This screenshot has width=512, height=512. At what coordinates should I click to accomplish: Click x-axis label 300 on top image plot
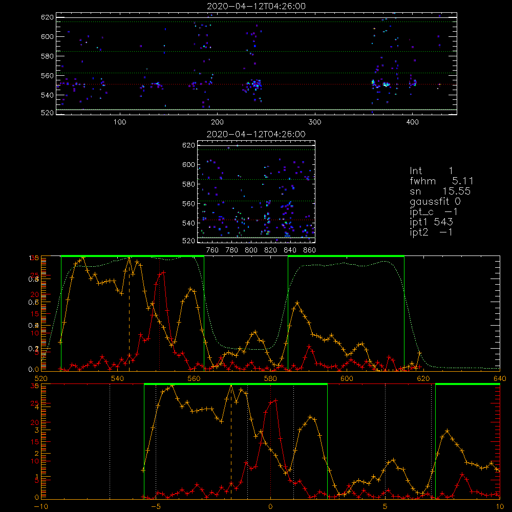click(x=315, y=122)
